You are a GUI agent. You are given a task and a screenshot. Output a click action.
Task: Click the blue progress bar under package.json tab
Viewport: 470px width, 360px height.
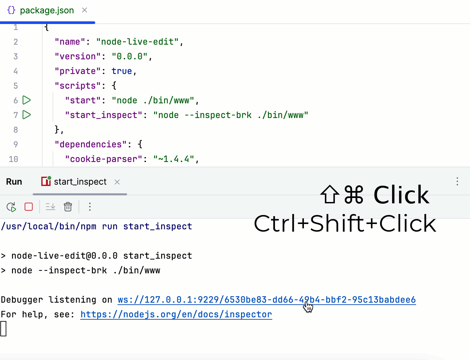click(48, 23)
